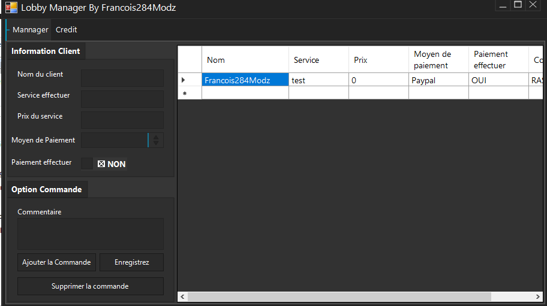Sort by the Nom column header

coord(245,60)
